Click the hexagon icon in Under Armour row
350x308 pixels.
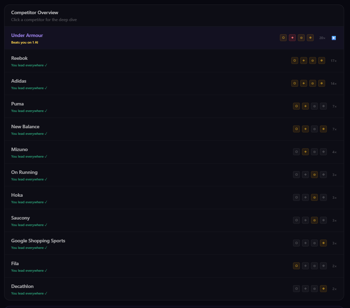click(283, 38)
